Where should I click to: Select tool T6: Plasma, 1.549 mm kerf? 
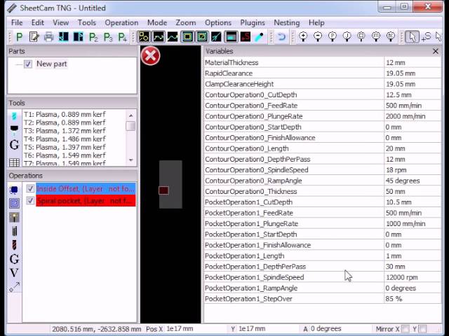(65, 155)
